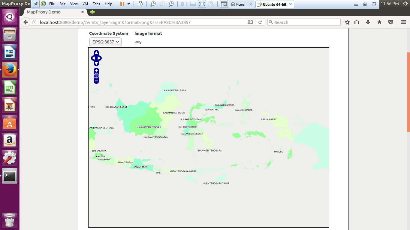Bookmark this page with the star icon
This screenshot has width=410, height=230.
click(347, 22)
